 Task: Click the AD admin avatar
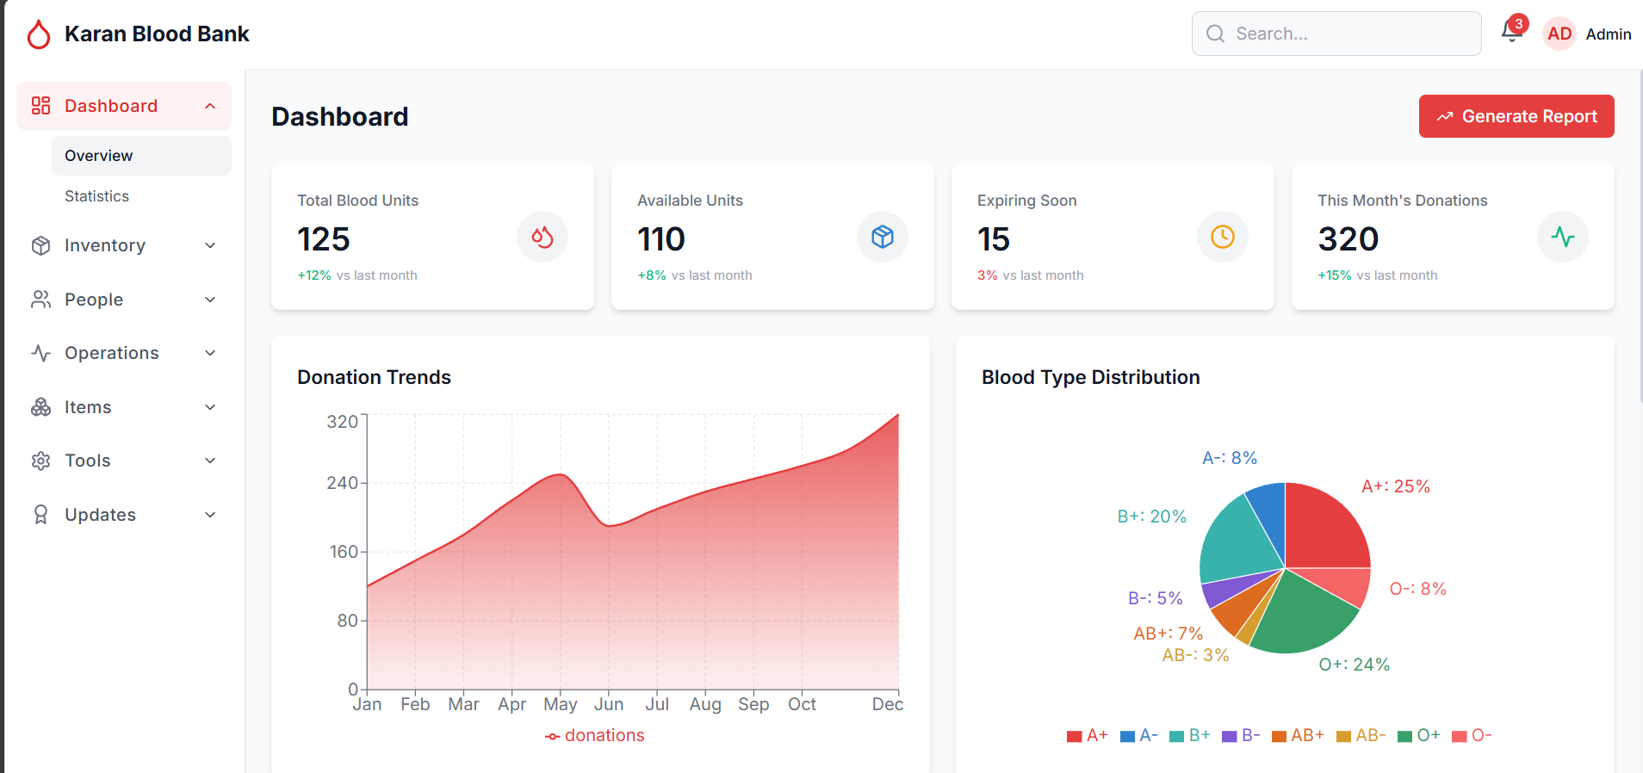pos(1559,34)
